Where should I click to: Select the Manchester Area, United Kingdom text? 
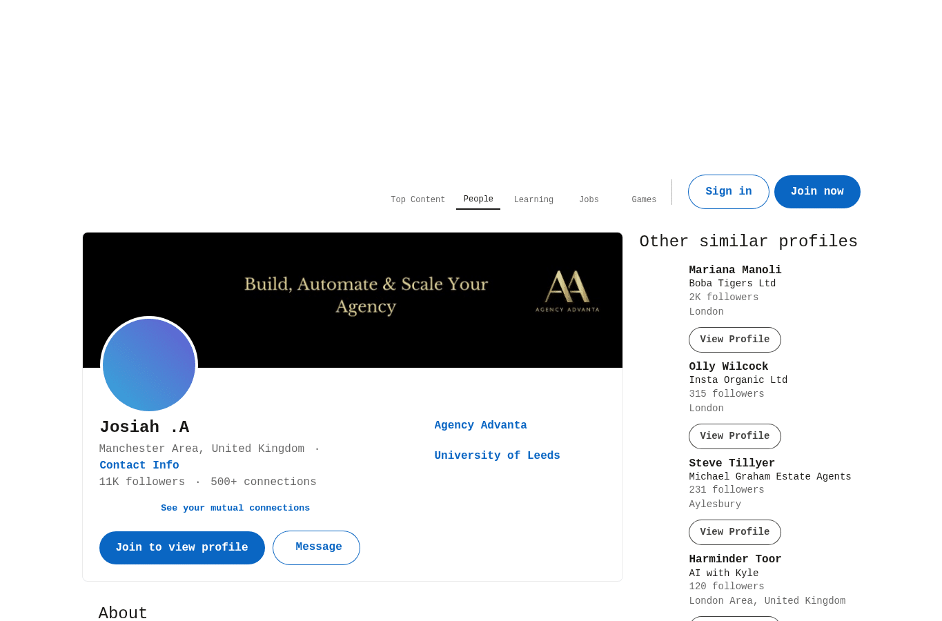(202, 449)
